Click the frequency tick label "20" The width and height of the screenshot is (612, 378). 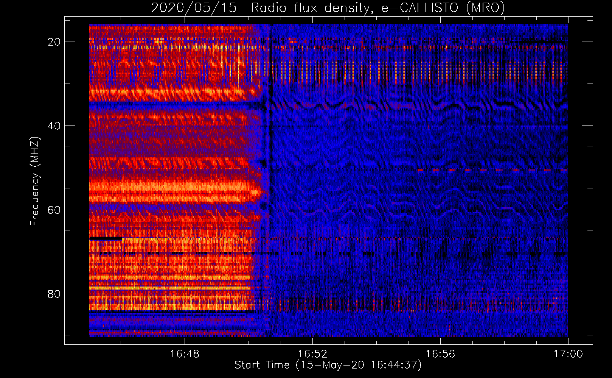(54, 42)
